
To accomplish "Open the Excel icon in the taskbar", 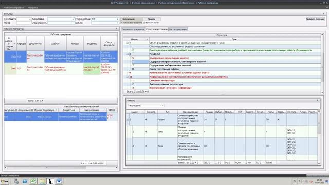I will (x=33, y=181).
